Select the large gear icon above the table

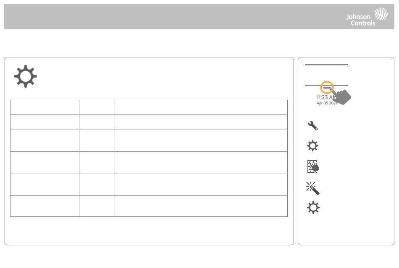(26, 76)
